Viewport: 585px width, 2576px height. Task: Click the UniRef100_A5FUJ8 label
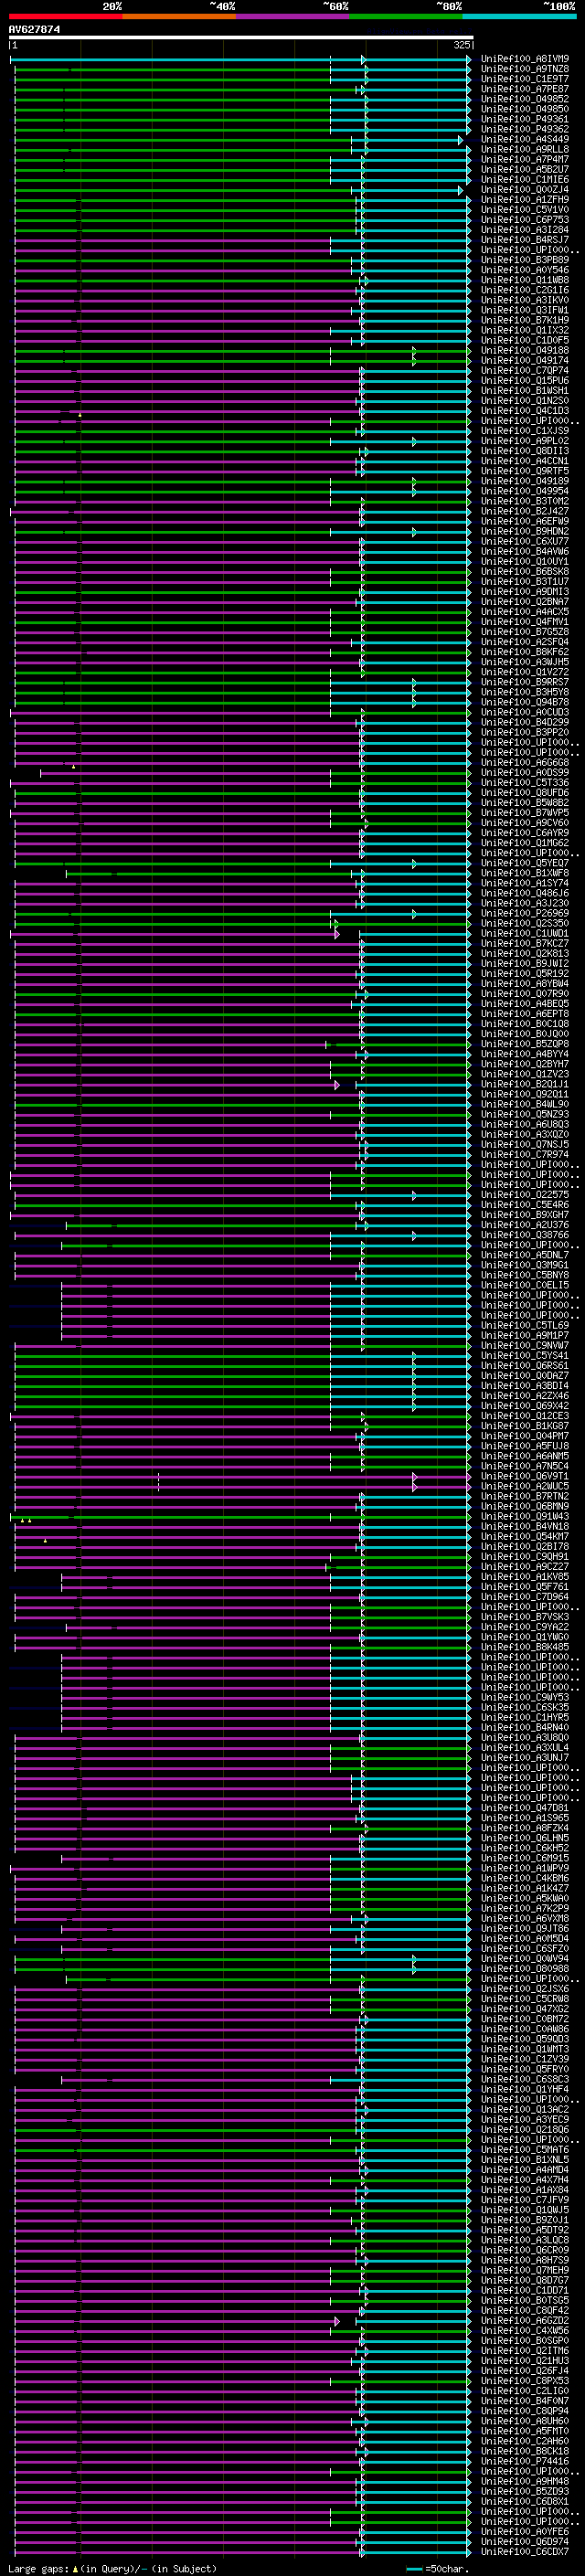coord(525,1446)
